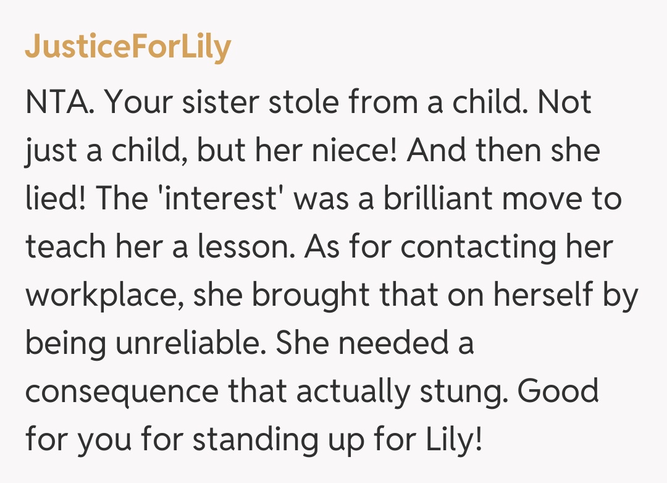The image size is (667, 483).
Task: Open the JusticeForLily user profile
Action: 127,47
